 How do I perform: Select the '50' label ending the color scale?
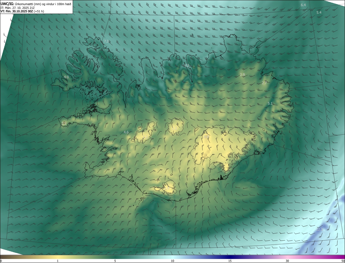(343, 261)
